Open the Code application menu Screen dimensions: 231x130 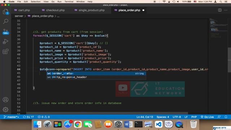pyautogui.click(x=11, y=1)
